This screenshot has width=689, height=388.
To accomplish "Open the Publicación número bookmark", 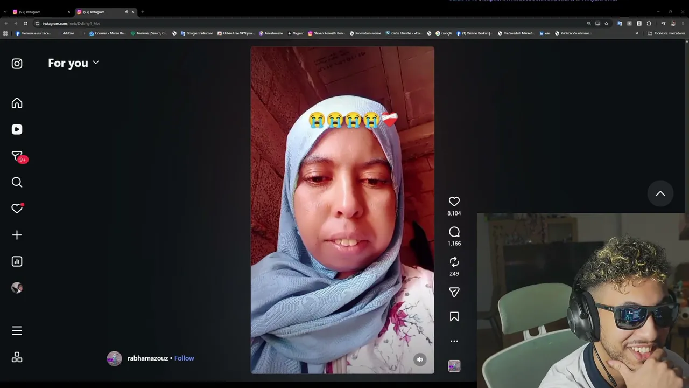I will coord(573,33).
